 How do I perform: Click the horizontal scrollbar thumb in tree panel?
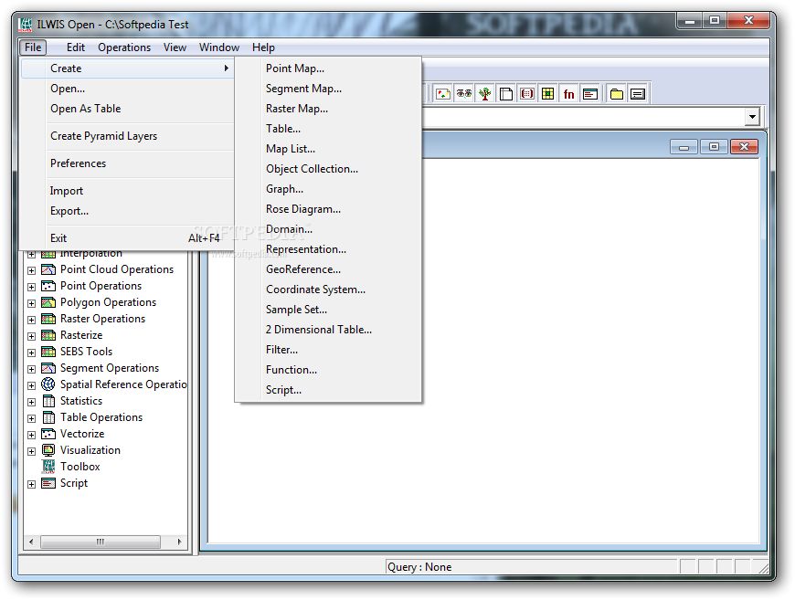coord(101,542)
